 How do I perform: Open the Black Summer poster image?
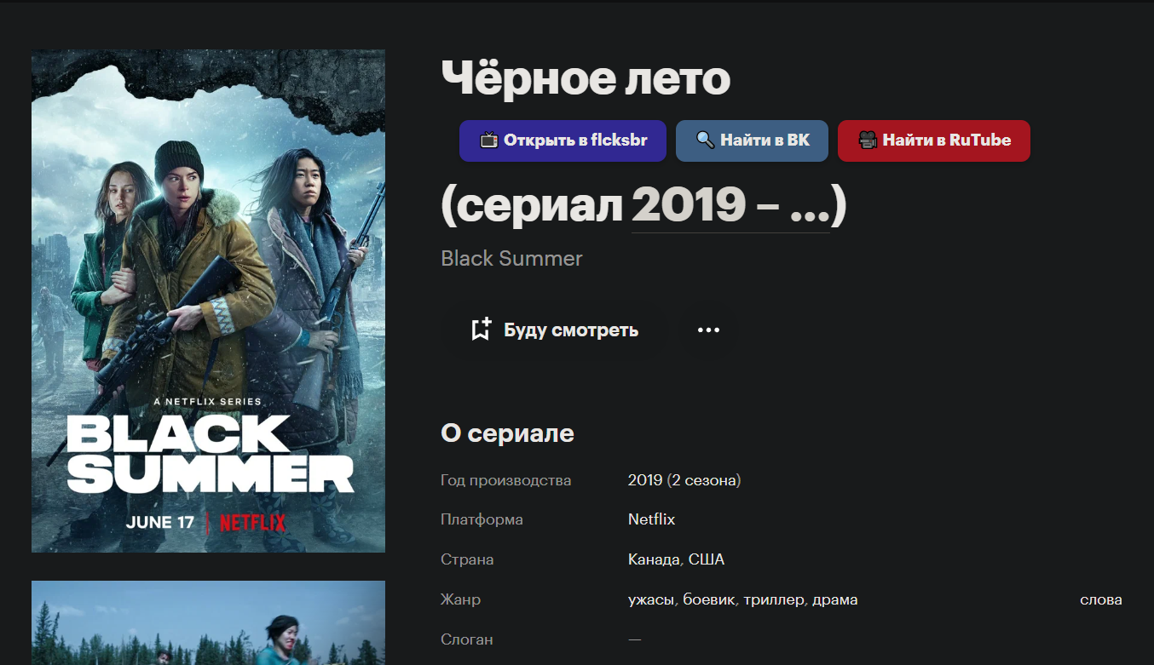click(208, 301)
